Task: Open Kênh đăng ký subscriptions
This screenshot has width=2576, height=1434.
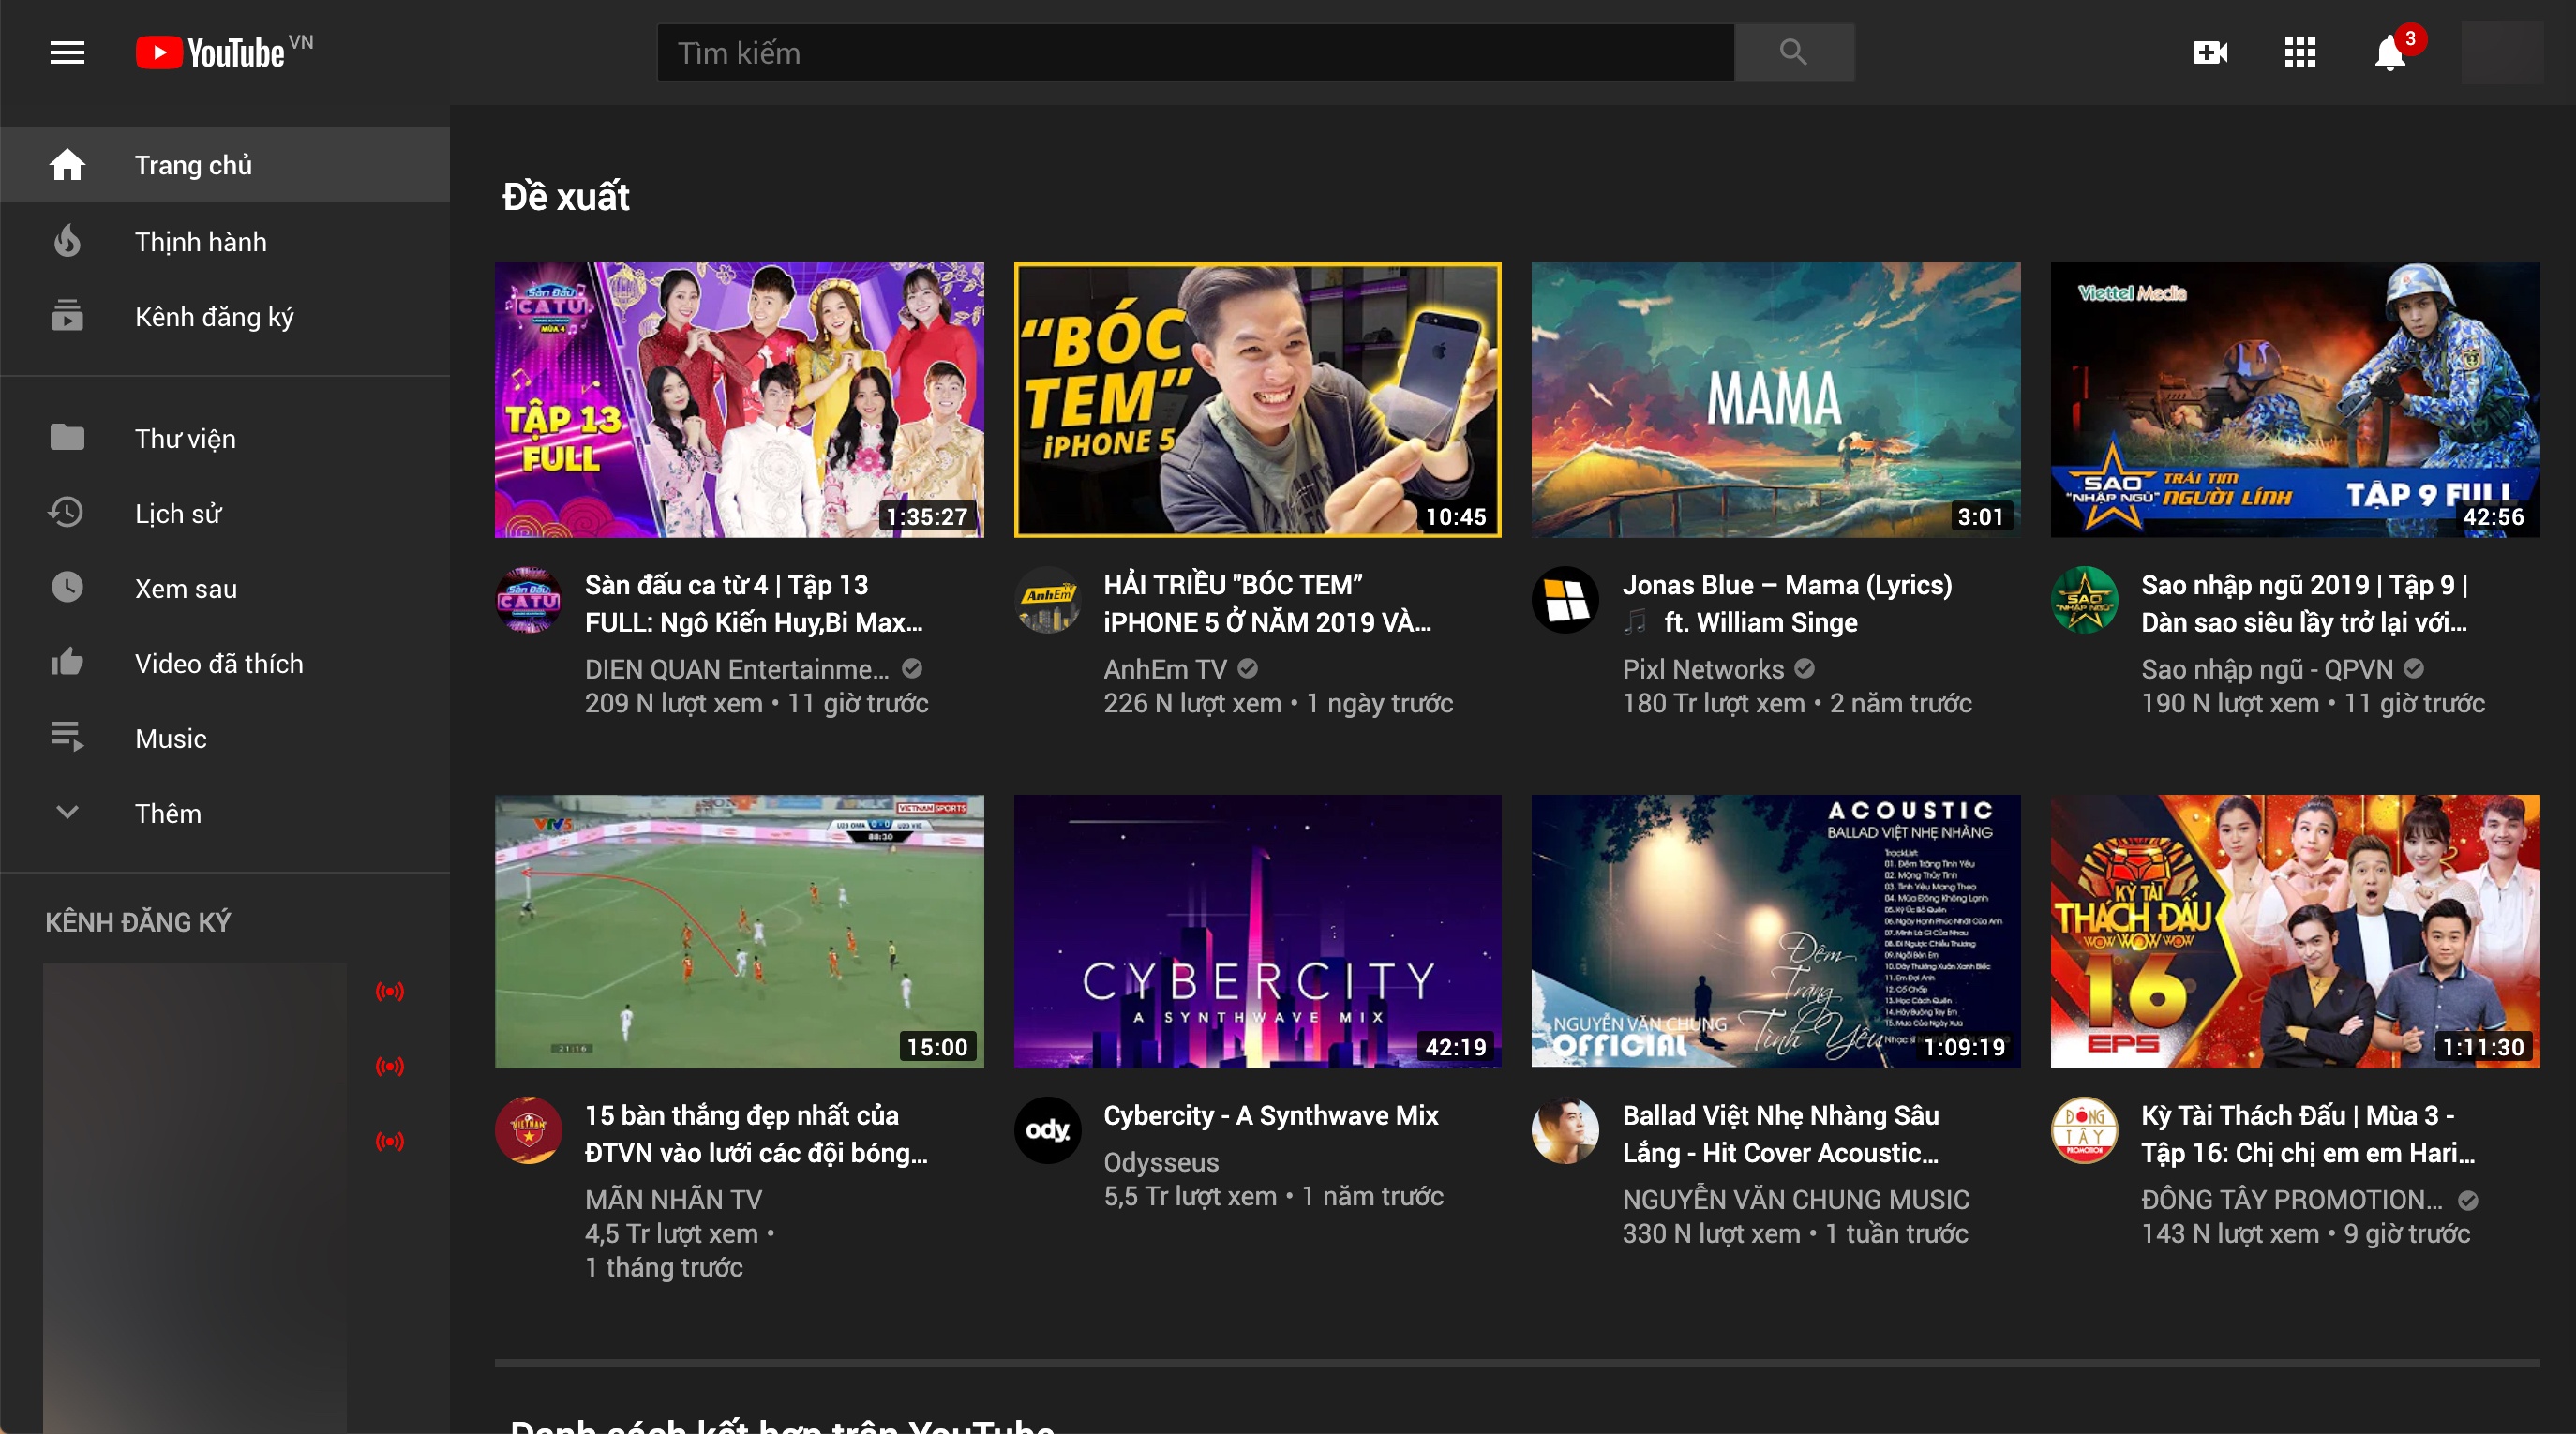Action: [213, 317]
